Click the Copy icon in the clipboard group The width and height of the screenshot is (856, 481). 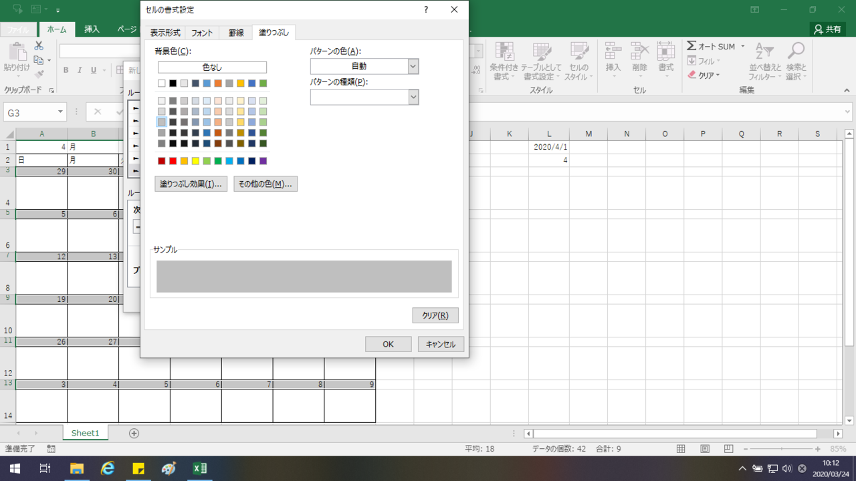click(x=38, y=60)
